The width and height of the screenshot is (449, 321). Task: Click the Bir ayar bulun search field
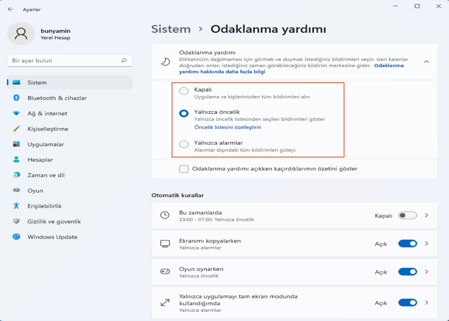click(70, 61)
